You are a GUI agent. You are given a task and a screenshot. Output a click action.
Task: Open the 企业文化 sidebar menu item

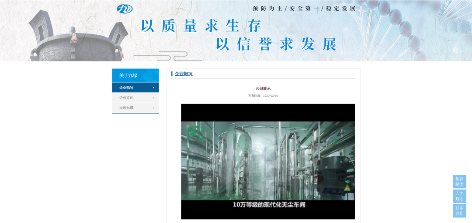point(127,98)
